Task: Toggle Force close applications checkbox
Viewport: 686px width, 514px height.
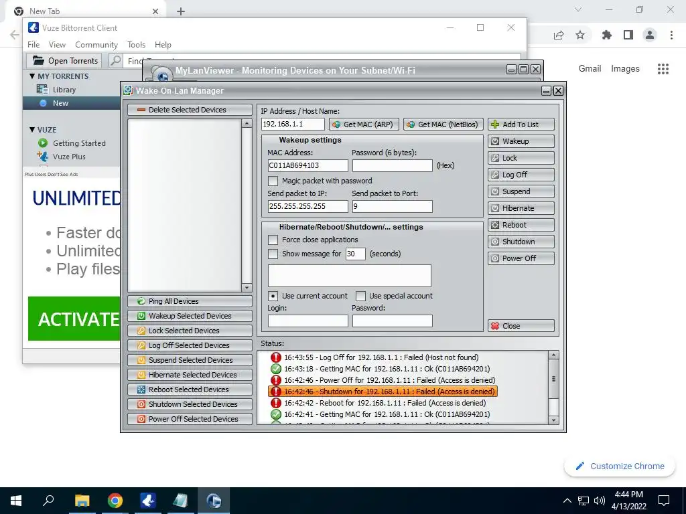Action: click(x=273, y=240)
